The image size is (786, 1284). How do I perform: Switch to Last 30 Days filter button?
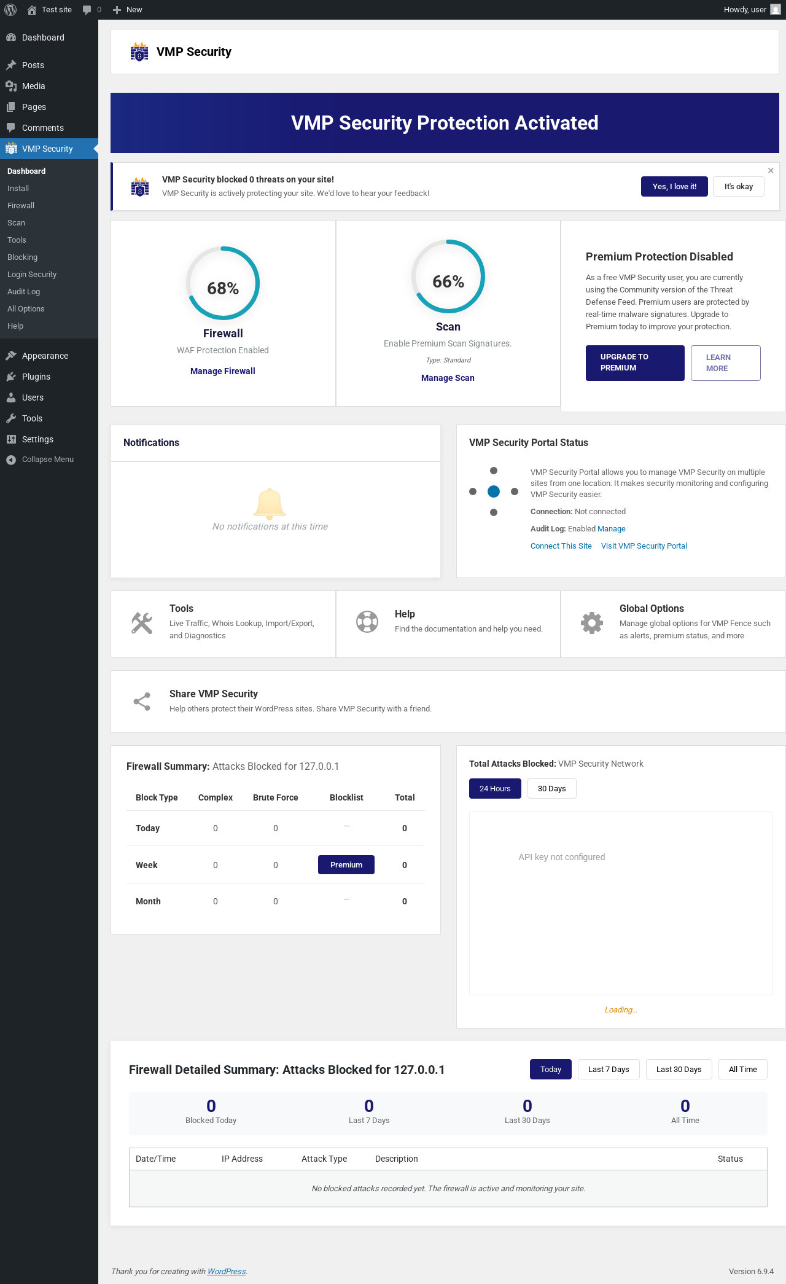point(679,1070)
